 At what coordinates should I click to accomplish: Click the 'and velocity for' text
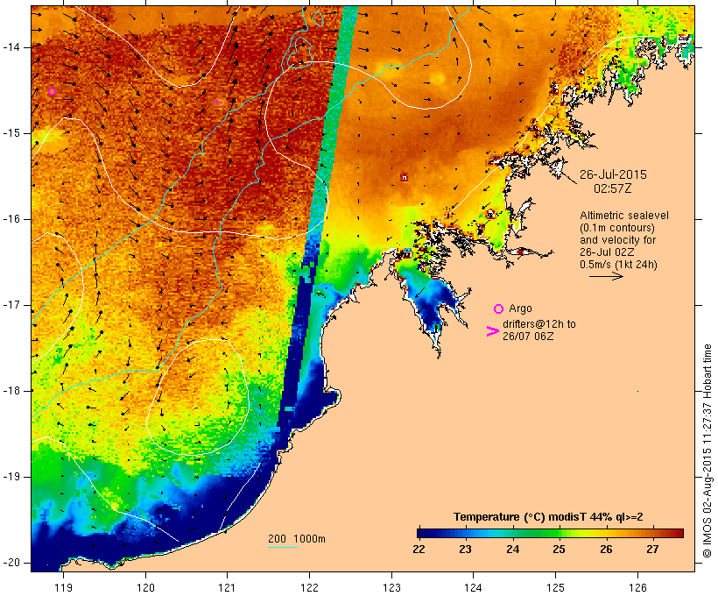[x=617, y=240]
